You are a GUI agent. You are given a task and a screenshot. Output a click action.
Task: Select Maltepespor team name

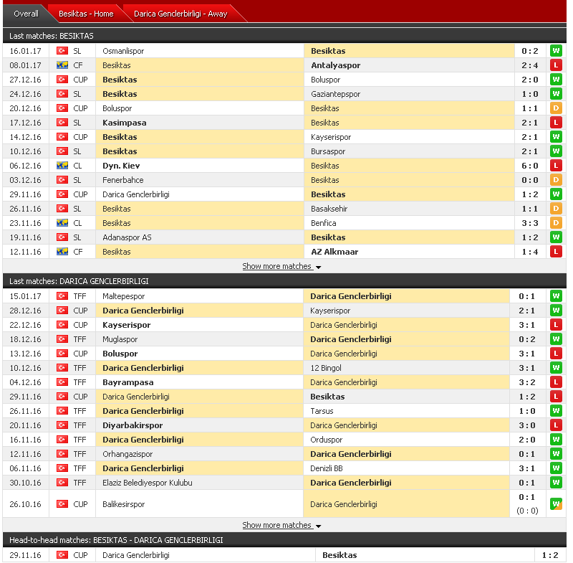[123, 297]
